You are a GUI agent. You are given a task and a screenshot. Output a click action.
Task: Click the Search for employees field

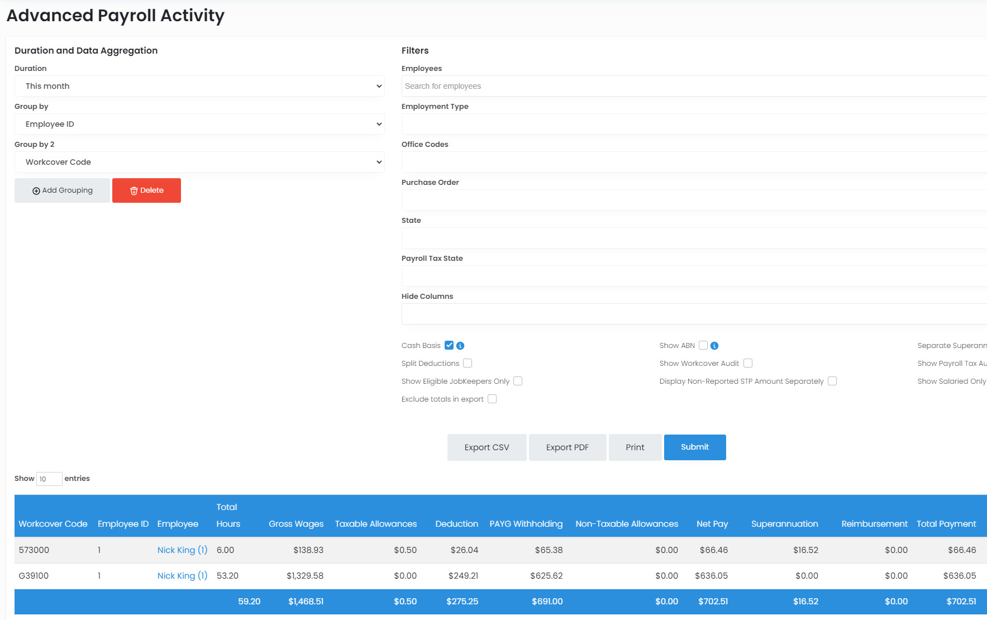pos(693,86)
